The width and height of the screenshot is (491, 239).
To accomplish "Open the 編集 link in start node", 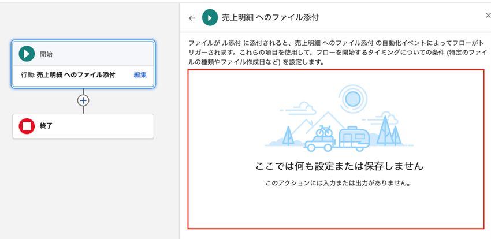I will click(140, 75).
